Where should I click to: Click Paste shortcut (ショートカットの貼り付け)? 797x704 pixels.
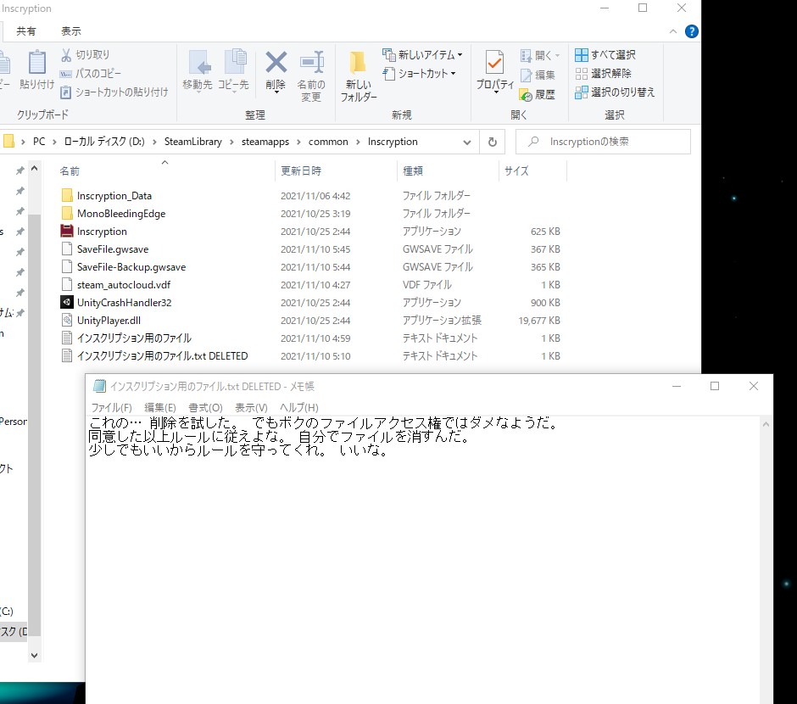114,92
